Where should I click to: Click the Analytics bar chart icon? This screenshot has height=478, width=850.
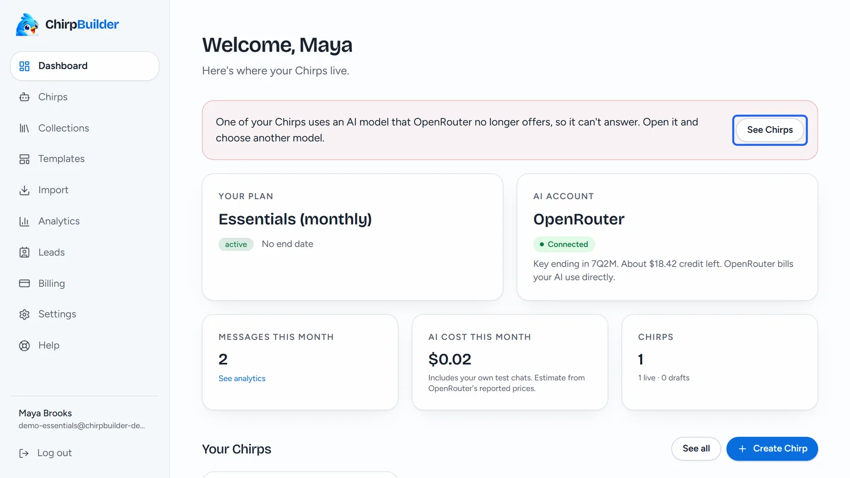tap(24, 221)
